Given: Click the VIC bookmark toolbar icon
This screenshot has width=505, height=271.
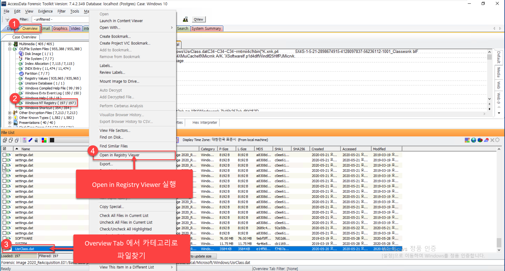Looking at the screenshot, I should point(36,140).
